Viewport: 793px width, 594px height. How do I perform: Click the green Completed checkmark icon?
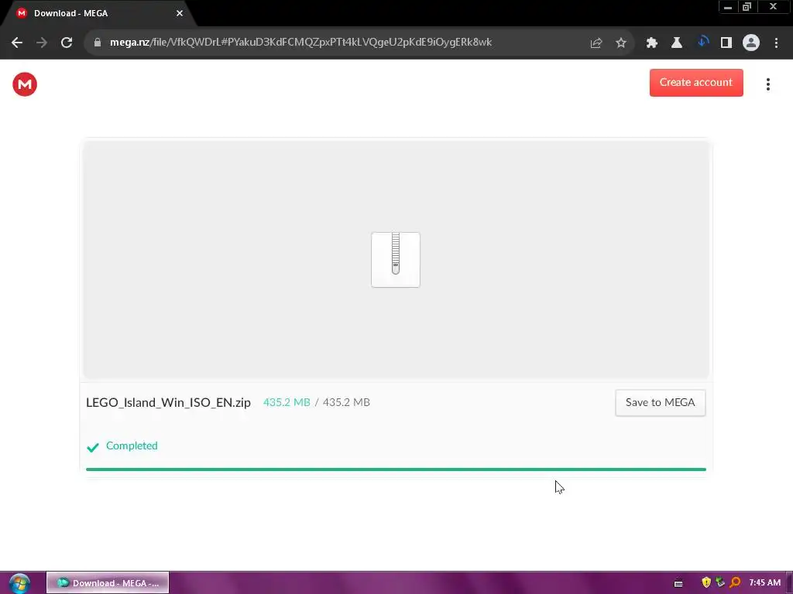click(x=93, y=447)
